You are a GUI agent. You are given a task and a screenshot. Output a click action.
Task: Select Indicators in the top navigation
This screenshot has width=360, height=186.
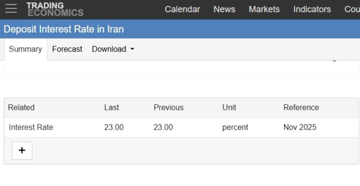tap(312, 9)
